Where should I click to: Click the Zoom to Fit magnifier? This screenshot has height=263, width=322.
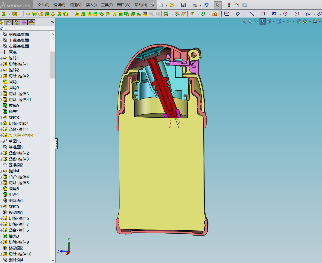pyautogui.click(x=244, y=21)
